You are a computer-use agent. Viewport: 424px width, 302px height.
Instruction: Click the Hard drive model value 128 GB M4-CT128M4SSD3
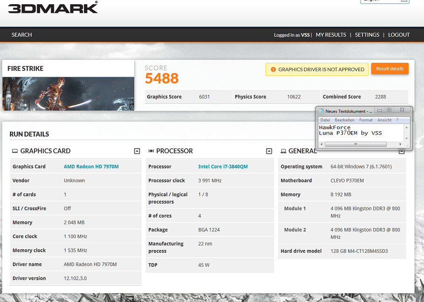click(x=359, y=251)
